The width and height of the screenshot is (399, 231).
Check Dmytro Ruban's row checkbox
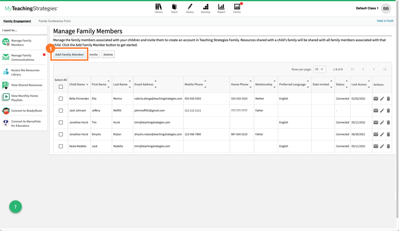click(61, 134)
